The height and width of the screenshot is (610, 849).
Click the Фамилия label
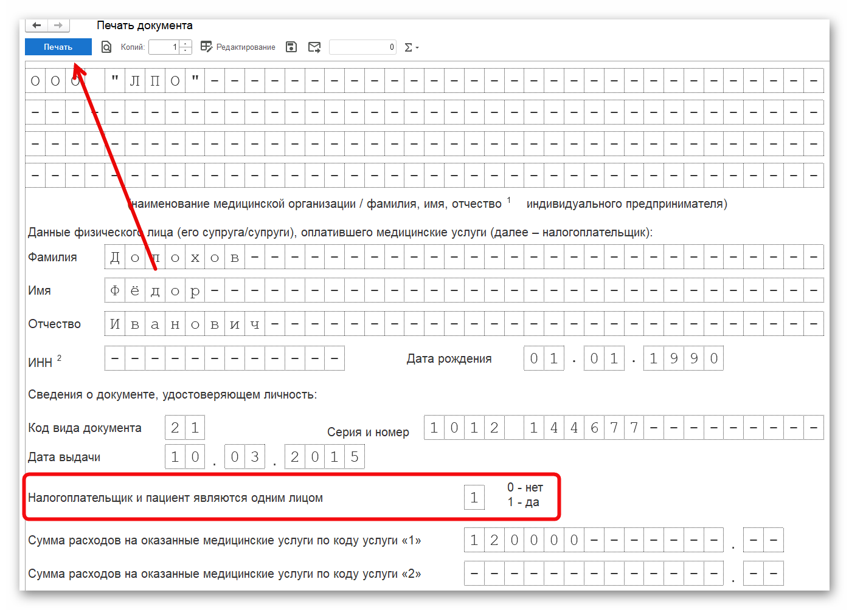click(x=52, y=257)
